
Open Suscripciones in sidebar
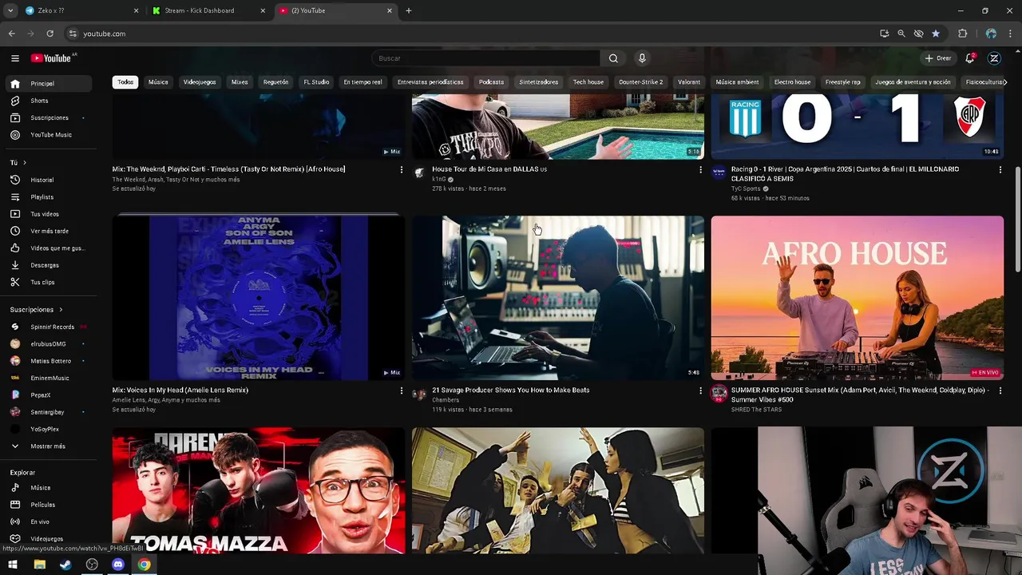tap(48, 117)
